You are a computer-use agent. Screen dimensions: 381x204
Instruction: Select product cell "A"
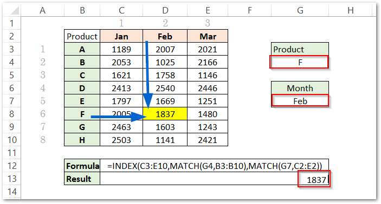[x=82, y=49]
